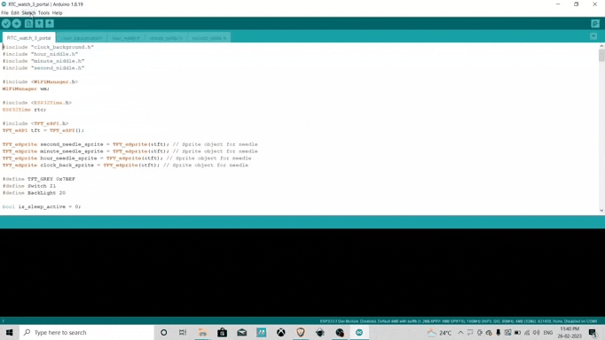Click the Arduino IDE taskbar icon
Viewport: 605px width, 340px height.
pyautogui.click(x=359, y=332)
